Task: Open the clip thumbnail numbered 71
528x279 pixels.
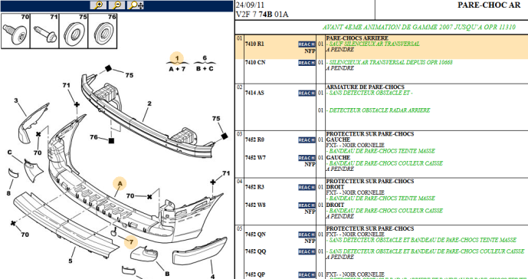Action: pos(44,31)
